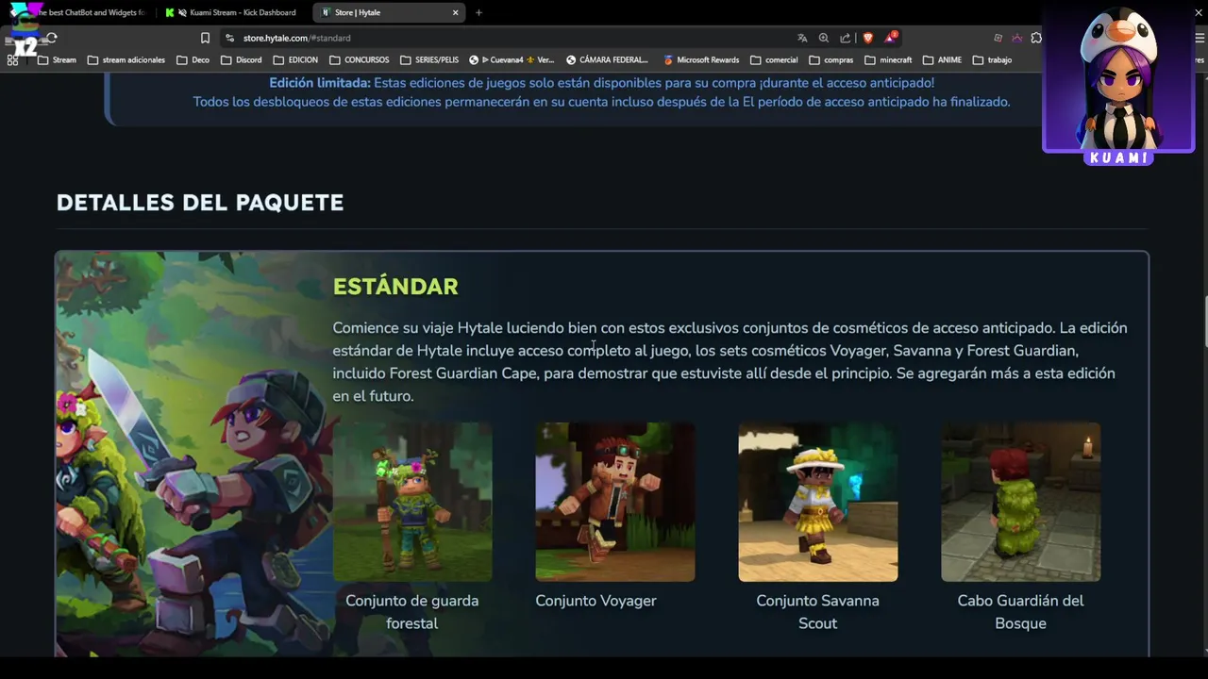The image size is (1208, 679).
Task: Open the ANIME bookmark folder
Action: 942,59
